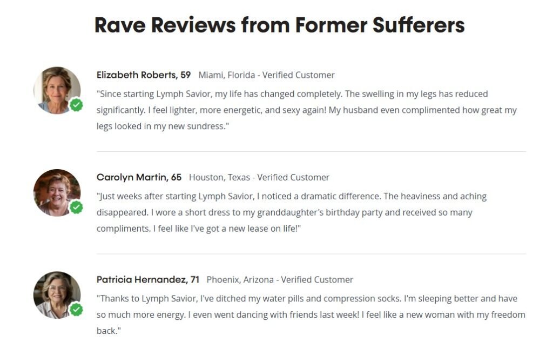
Task: Open Elizabeth Roberts' profile photo
Action: pos(57,90)
